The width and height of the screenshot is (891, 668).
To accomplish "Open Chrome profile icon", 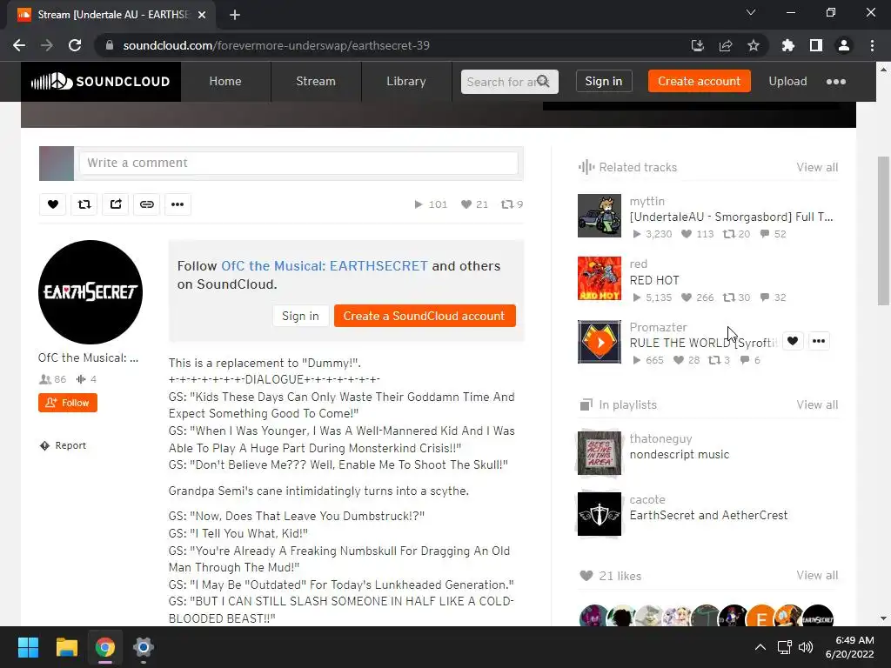I will 844,45.
